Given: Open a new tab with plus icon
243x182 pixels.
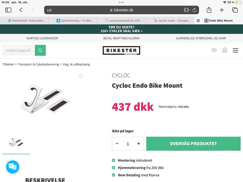Looking at the screenshot, I should pos(222,10).
